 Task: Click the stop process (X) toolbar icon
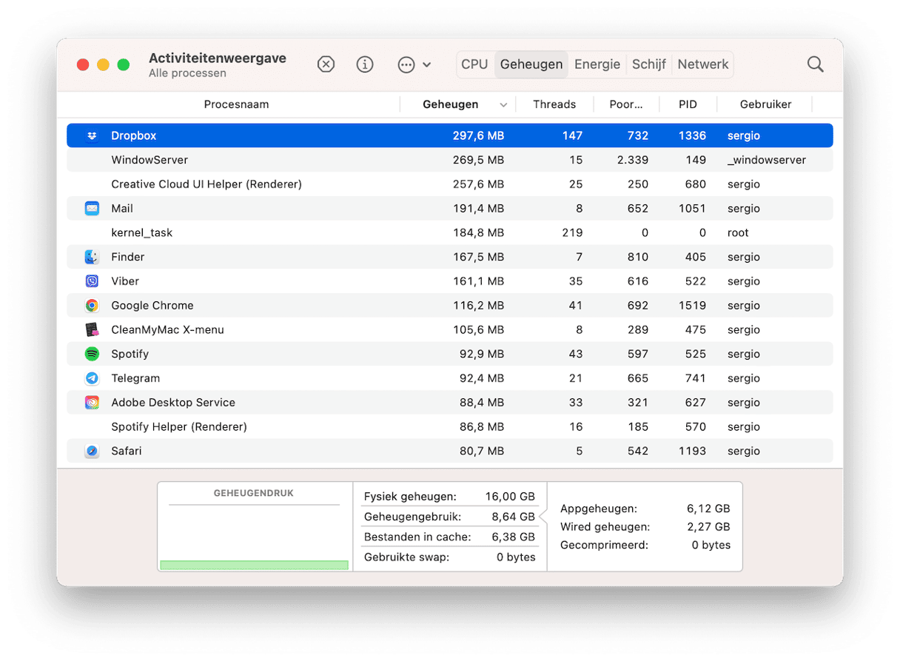pyautogui.click(x=326, y=64)
